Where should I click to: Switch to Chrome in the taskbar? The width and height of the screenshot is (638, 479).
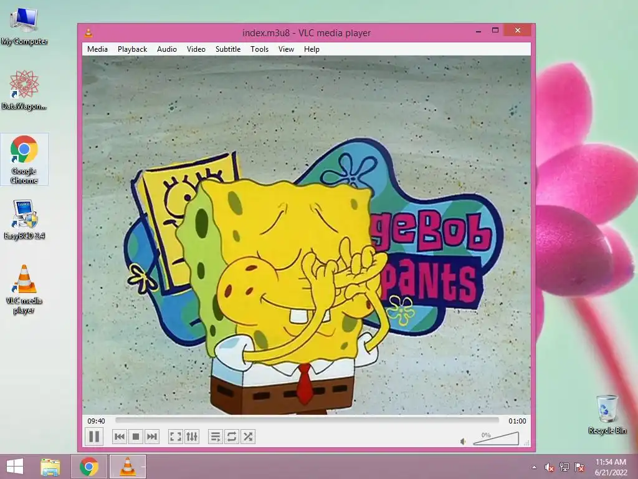pos(89,467)
